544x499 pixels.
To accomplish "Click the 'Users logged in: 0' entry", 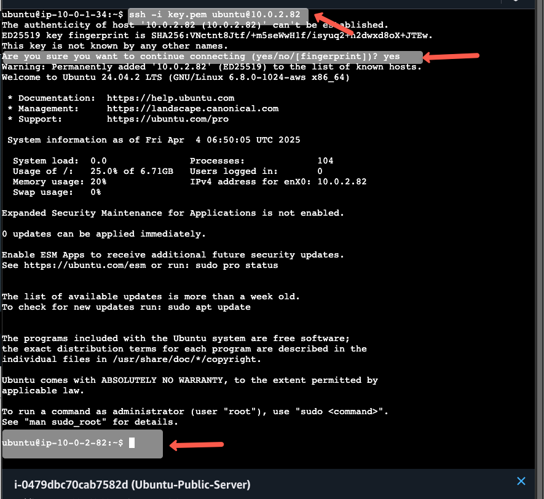I will click(256, 171).
